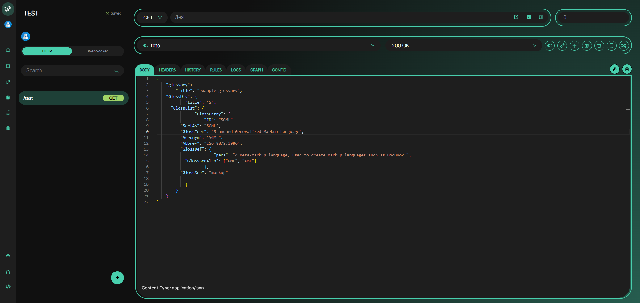640x303 pixels.
Task: Open the JSON file icon in sidebar
Action: point(8,112)
